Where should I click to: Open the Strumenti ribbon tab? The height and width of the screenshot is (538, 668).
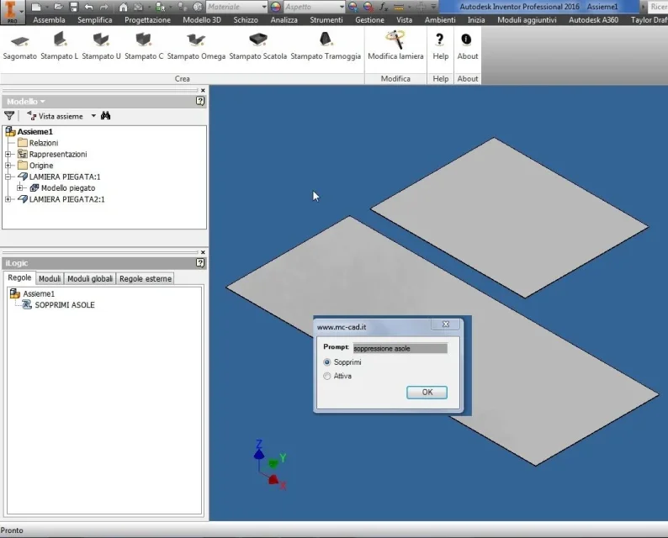326,20
